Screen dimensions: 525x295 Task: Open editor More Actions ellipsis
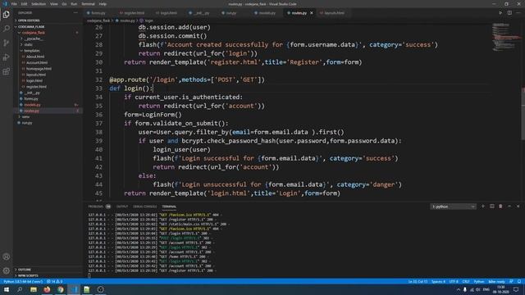[x=518, y=13]
